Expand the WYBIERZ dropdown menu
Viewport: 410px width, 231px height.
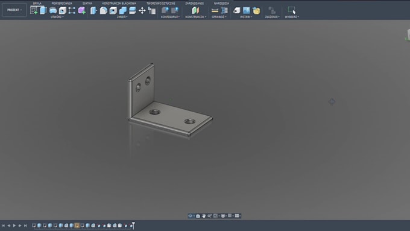292,17
